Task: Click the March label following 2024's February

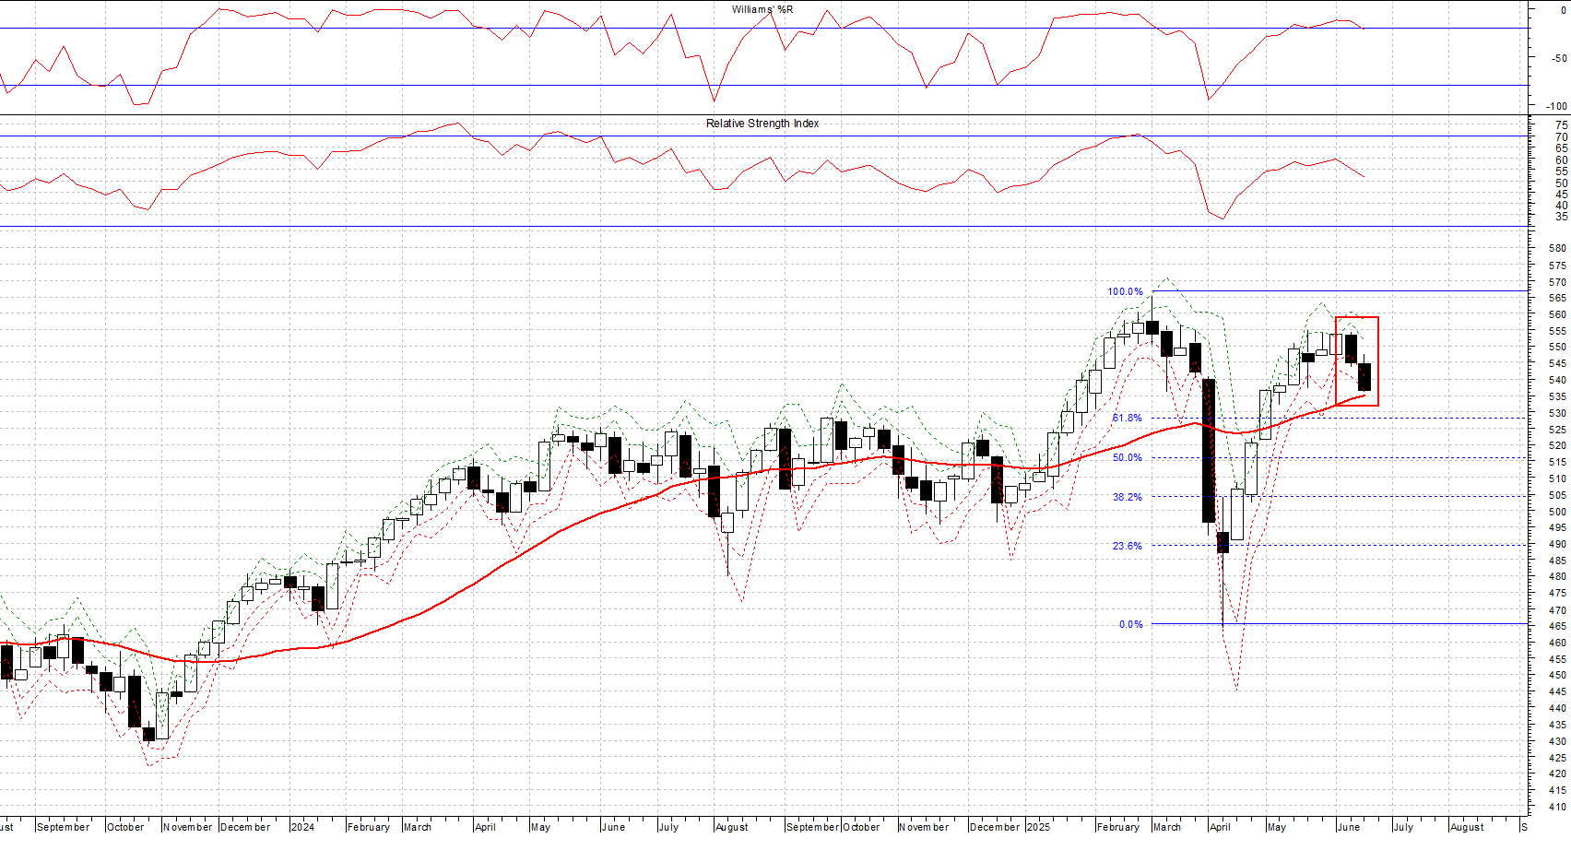Action: [418, 827]
